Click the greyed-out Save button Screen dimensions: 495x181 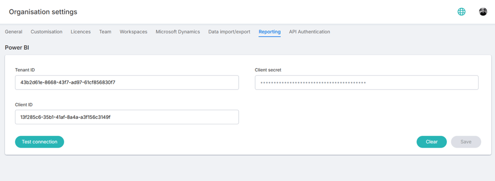click(466, 142)
